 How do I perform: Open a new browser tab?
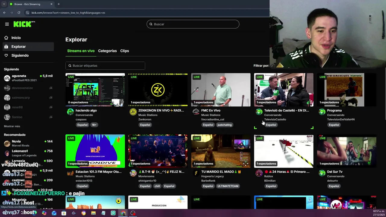click(59, 4)
